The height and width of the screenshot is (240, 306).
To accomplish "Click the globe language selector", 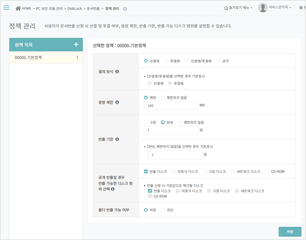I will point(301,8).
